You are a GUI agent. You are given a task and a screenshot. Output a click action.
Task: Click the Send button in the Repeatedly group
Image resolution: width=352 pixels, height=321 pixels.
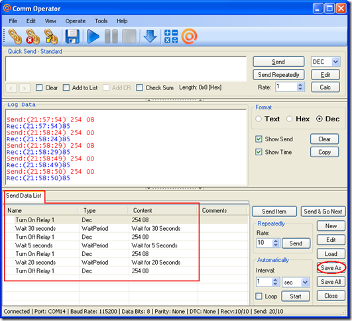point(296,243)
